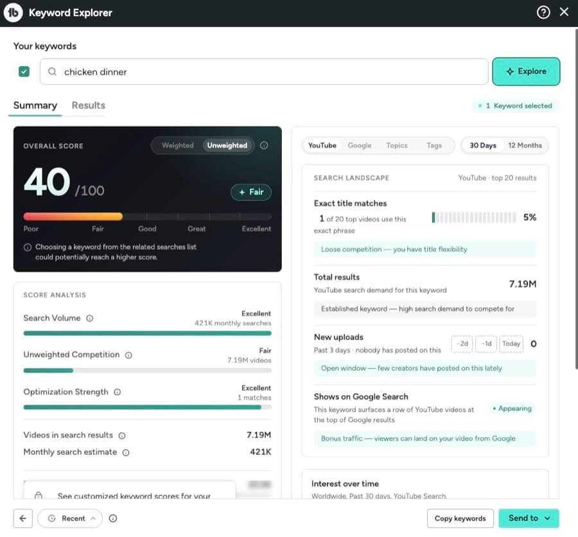Select the Topics tab

click(x=397, y=145)
